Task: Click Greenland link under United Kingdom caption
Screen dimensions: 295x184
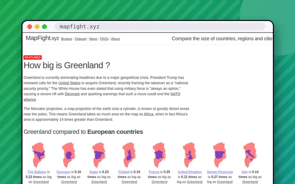Action: coord(195,182)
